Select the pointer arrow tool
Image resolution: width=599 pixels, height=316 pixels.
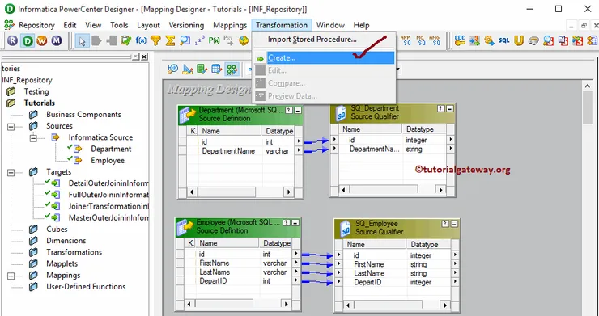pos(82,40)
